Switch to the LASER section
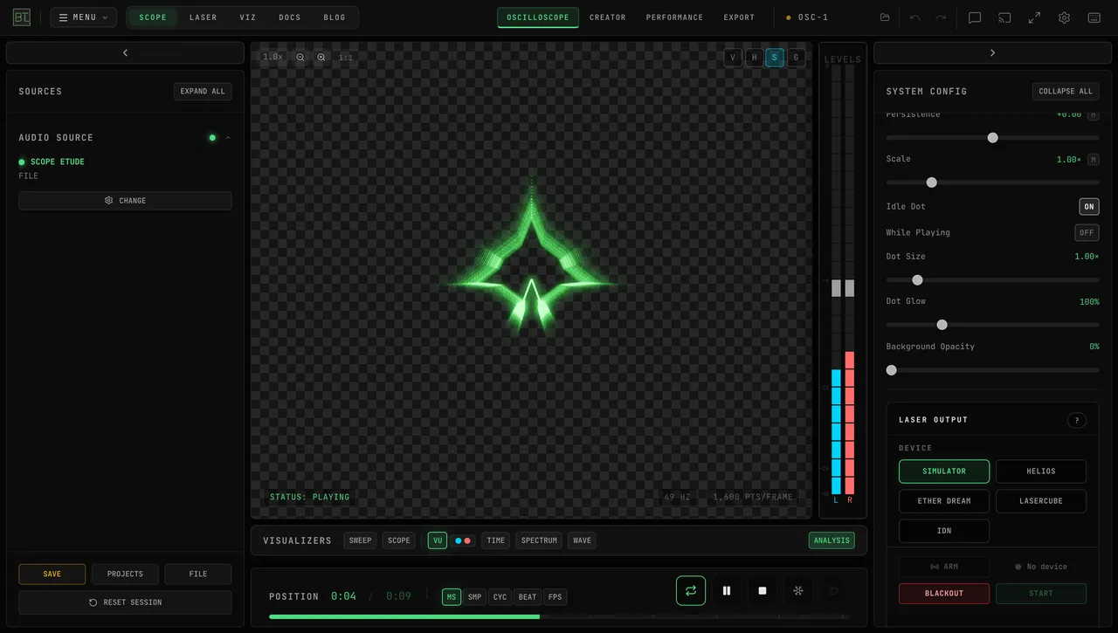The height and width of the screenshot is (633, 1118). (204, 17)
